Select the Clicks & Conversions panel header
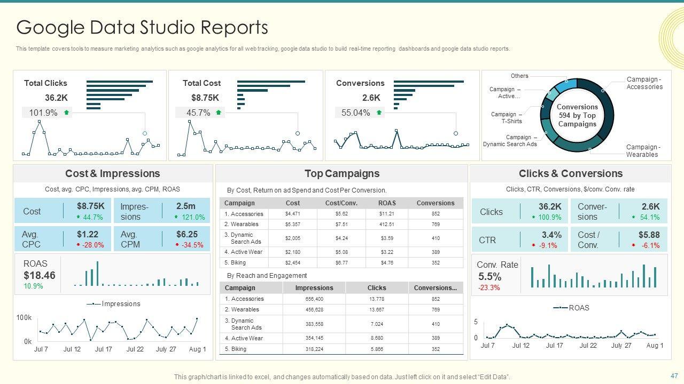The width and height of the screenshot is (684, 384). click(570, 174)
